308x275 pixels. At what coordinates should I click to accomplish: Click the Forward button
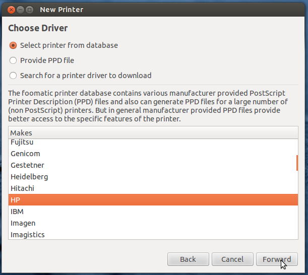click(x=277, y=259)
